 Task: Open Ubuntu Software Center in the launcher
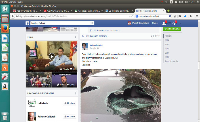5,67
